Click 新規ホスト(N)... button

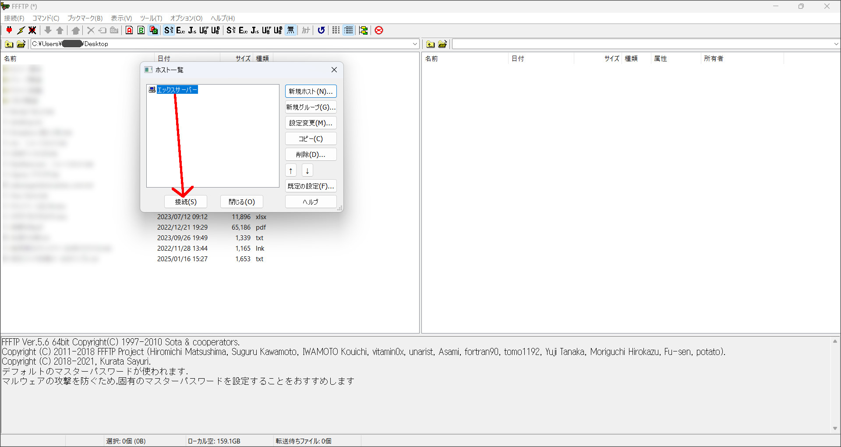(x=311, y=91)
